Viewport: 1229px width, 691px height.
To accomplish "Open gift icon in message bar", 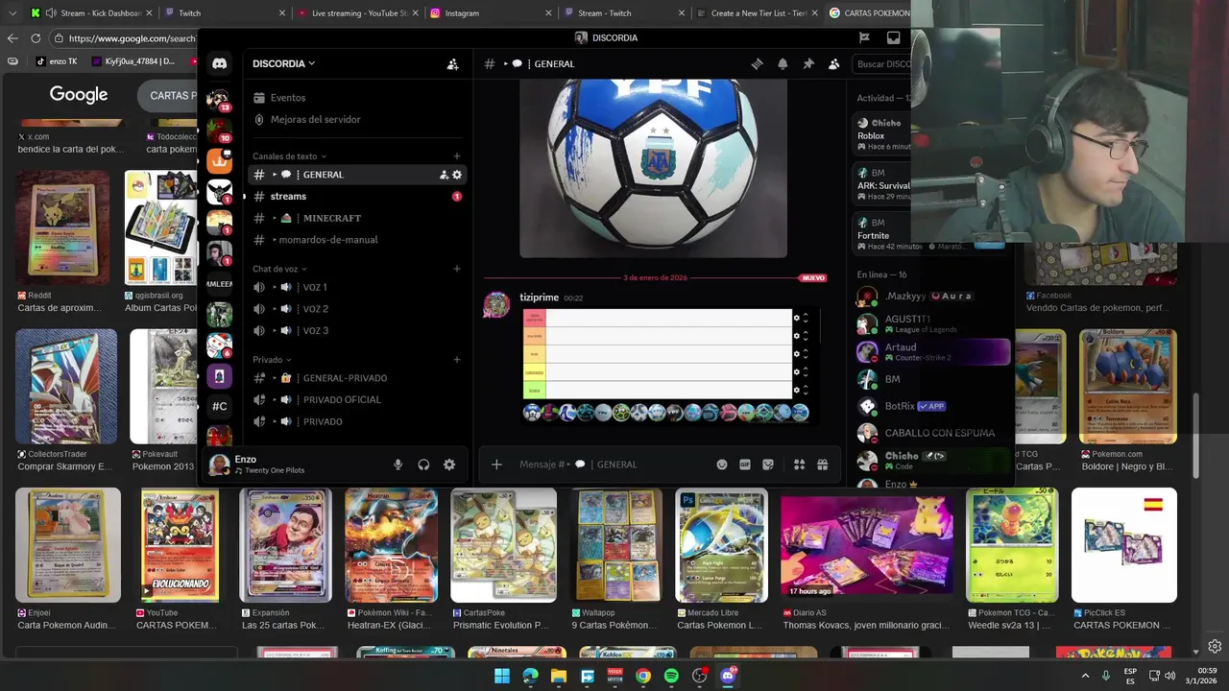I will pos(822,465).
